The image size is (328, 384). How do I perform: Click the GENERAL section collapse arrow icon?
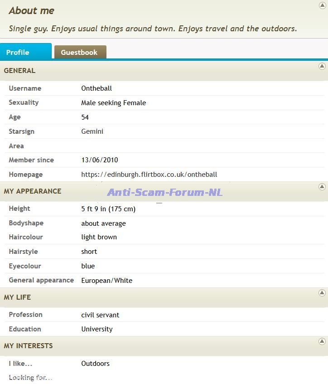pyautogui.click(x=322, y=66)
